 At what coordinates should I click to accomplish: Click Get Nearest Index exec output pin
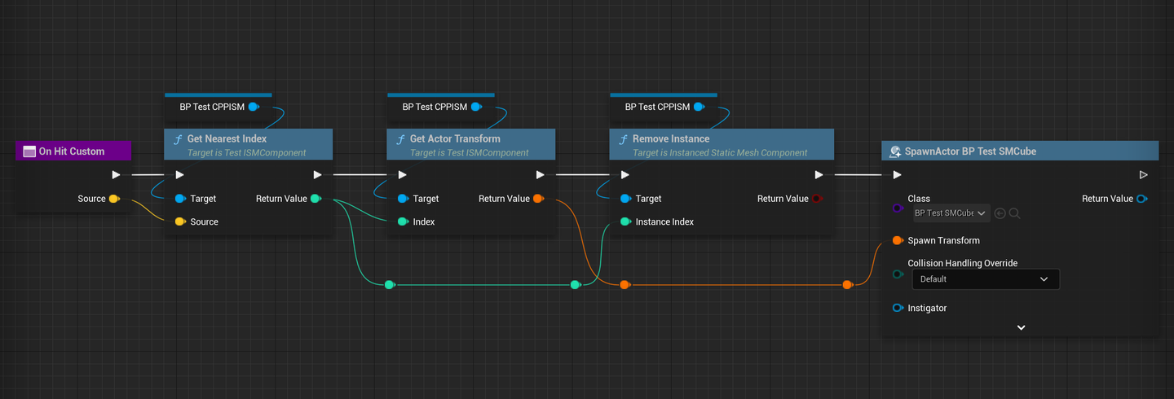pyautogui.click(x=317, y=174)
